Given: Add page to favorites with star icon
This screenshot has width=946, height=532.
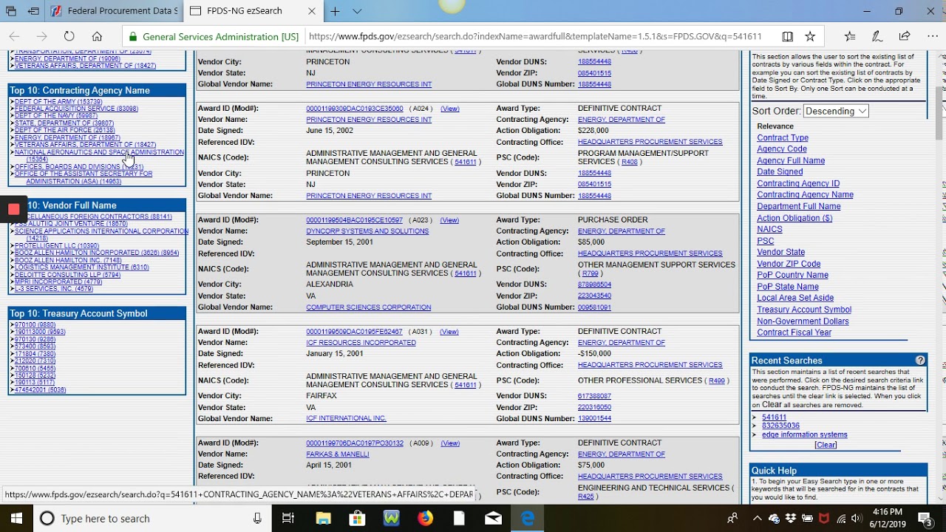Looking at the screenshot, I should pyautogui.click(x=810, y=36).
